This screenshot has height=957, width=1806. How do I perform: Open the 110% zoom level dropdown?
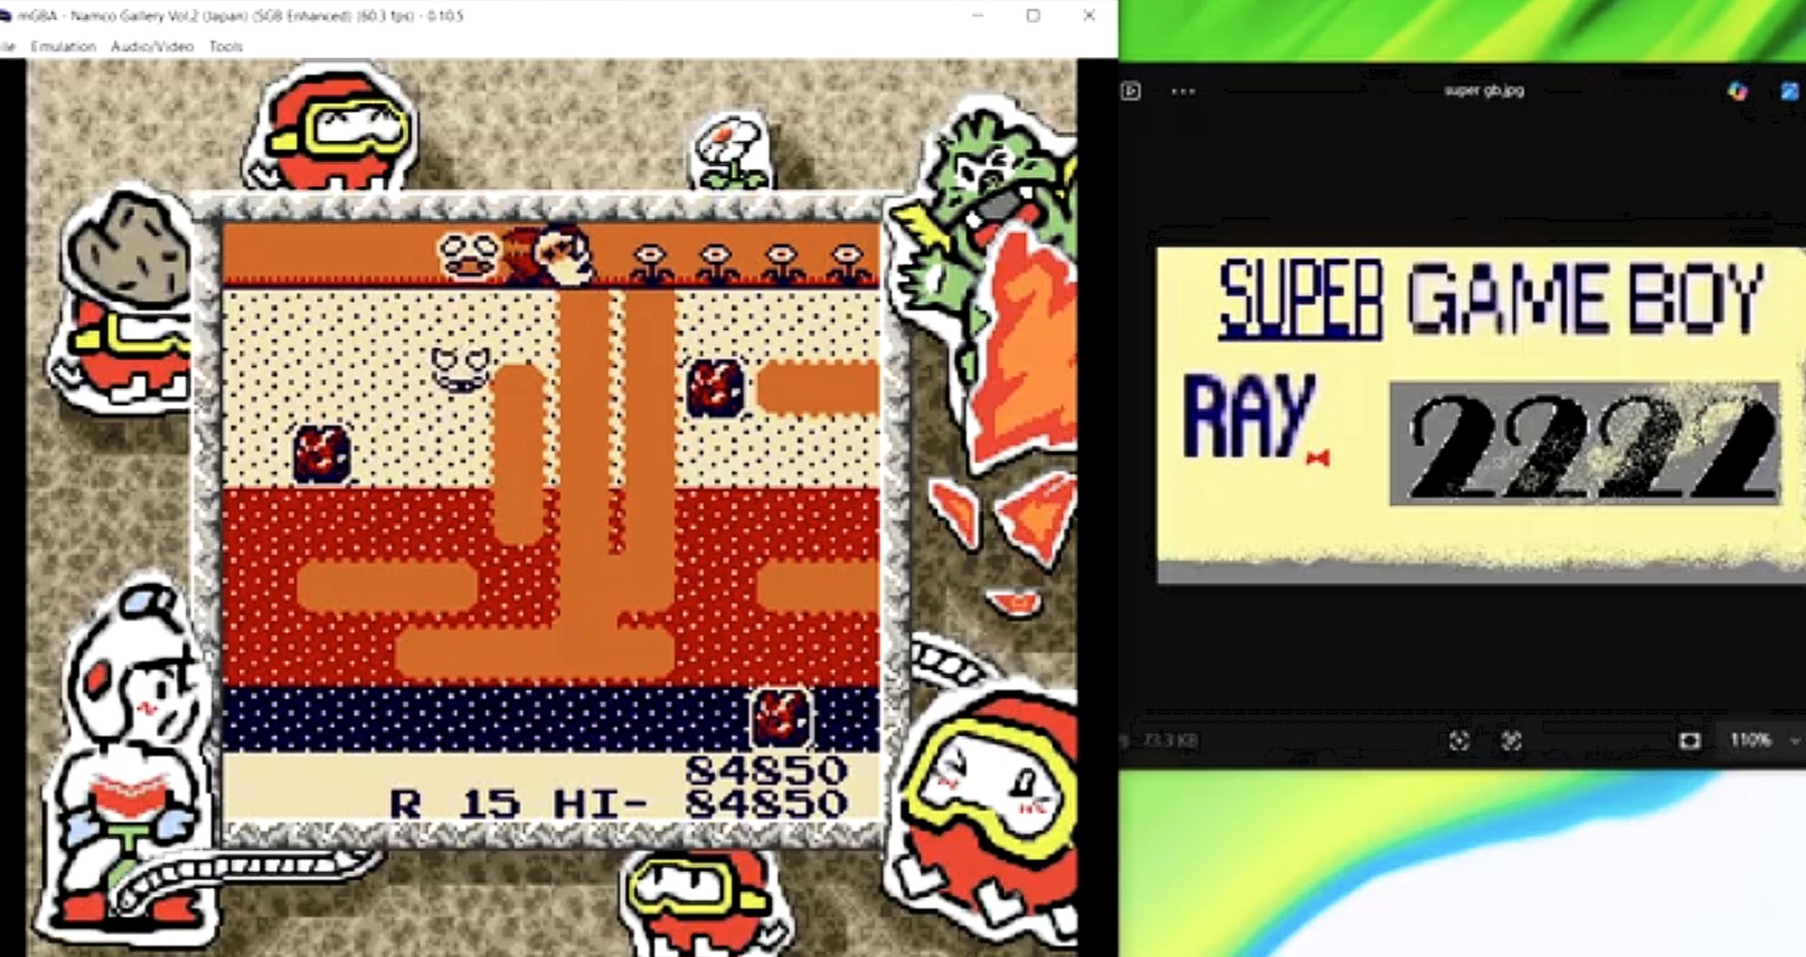[1762, 740]
